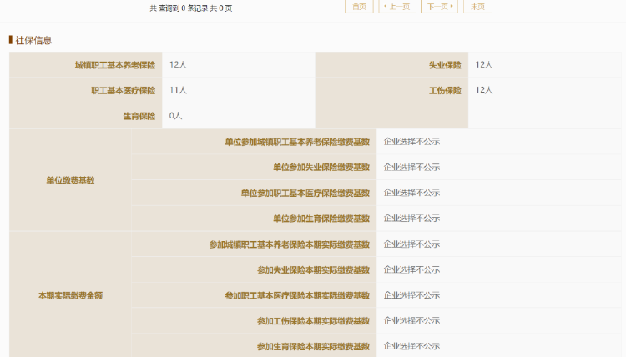
Task: Click 单位参加失业保险缴费基数 label
Action: coord(321,167)
